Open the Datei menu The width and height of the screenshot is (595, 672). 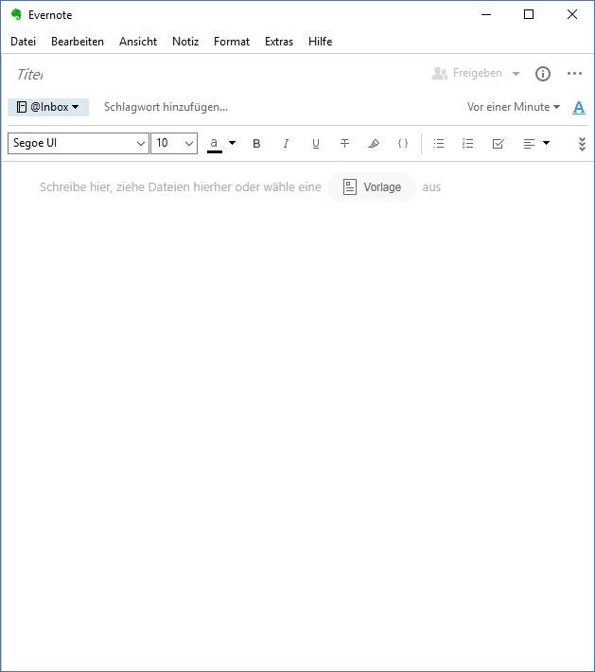23,42
